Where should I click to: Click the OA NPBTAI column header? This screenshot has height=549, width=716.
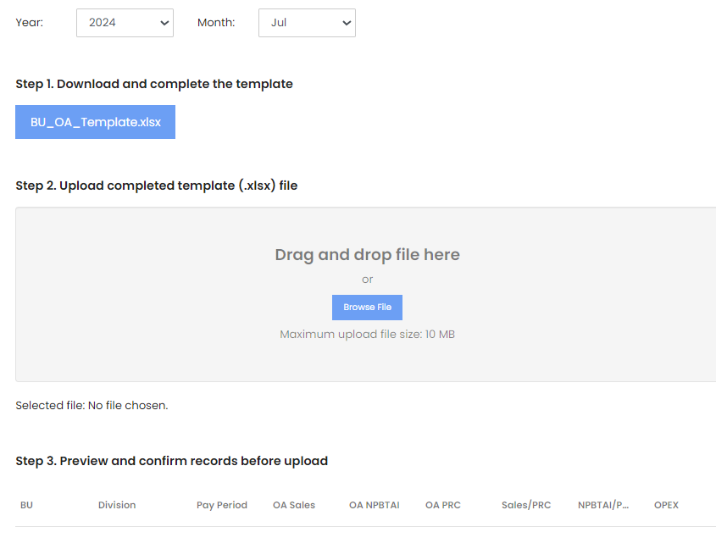pyautogui.click(x=375, y=505)
